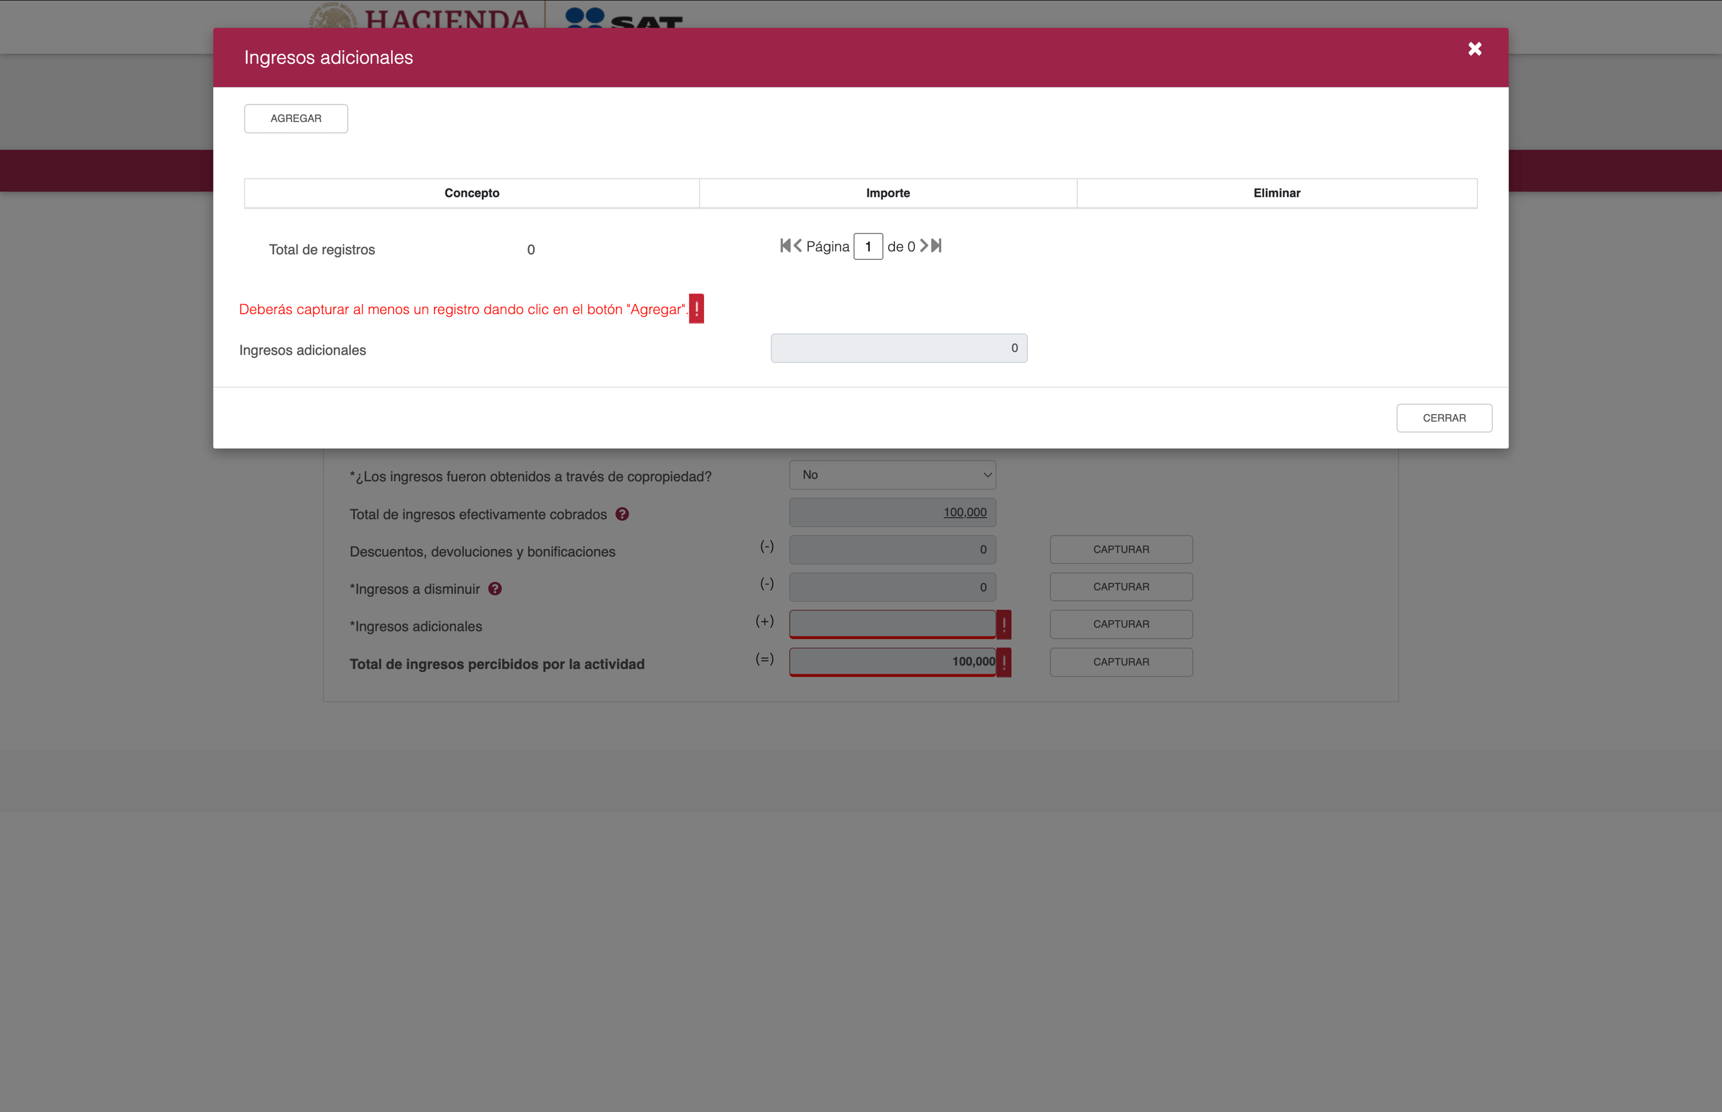Click the CERRAR button
Image resolution: width=1722 pixels, height=1112 pixels.
(1443, 418)
